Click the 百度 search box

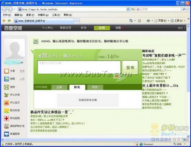click(x=161, y=9)
